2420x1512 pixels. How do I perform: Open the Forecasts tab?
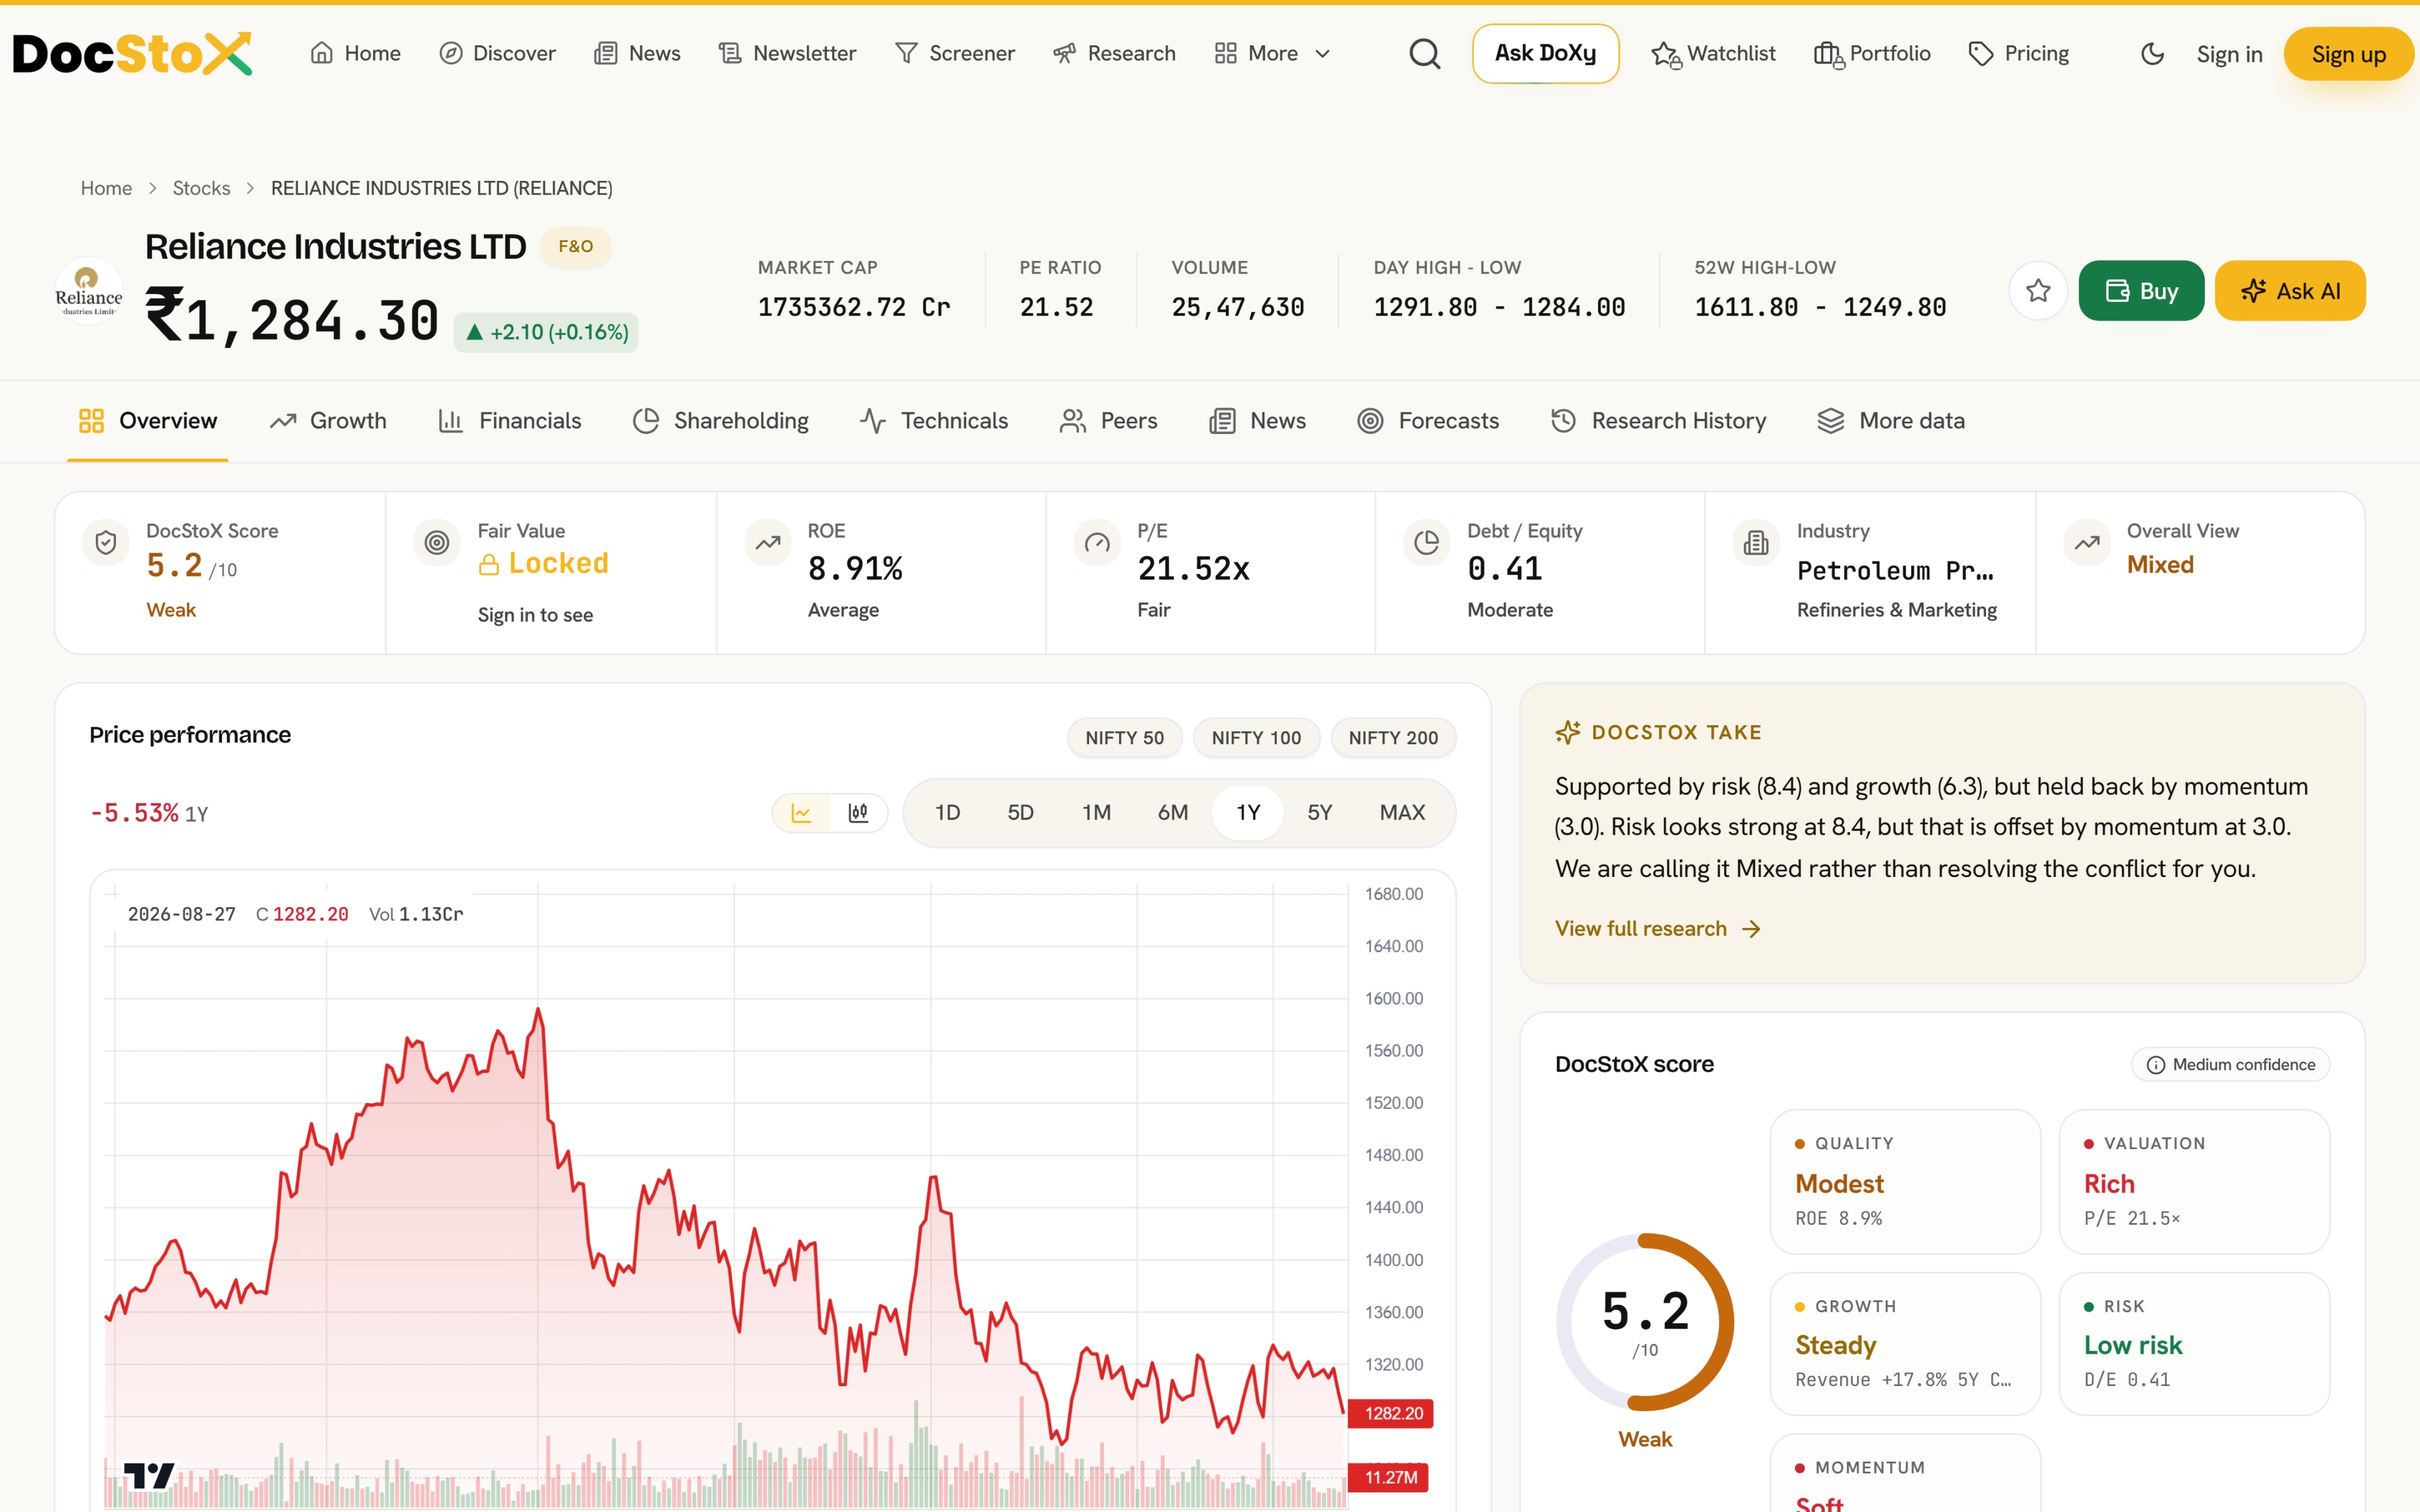[x=1428, y=421]
